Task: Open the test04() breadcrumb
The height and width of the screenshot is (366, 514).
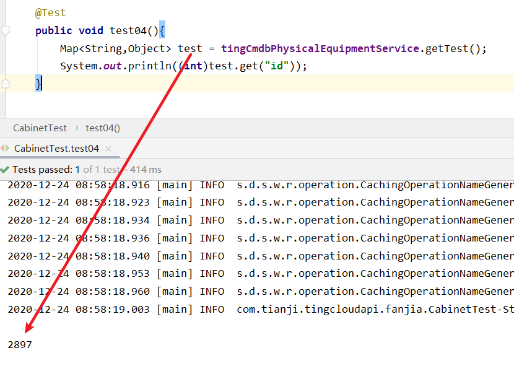Action: [x=103, y=128]
